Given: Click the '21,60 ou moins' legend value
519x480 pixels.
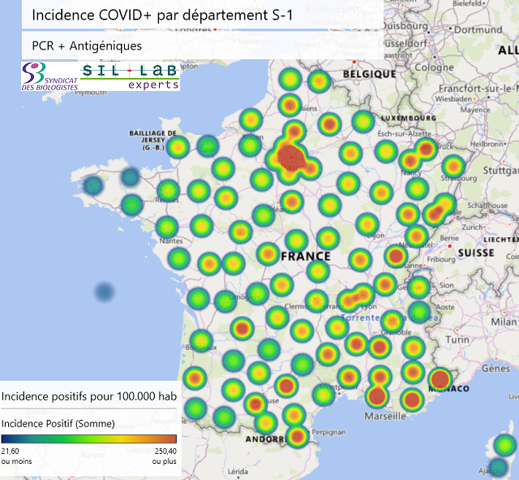Looking at the screenshot, I should [x=16, y=456].
